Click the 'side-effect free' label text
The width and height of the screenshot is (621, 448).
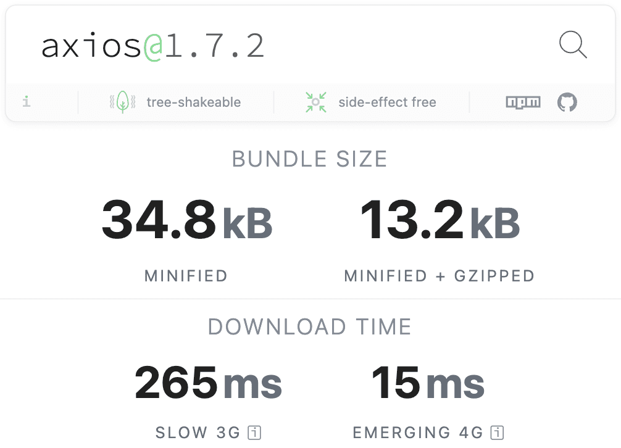(x=387, y=102)
